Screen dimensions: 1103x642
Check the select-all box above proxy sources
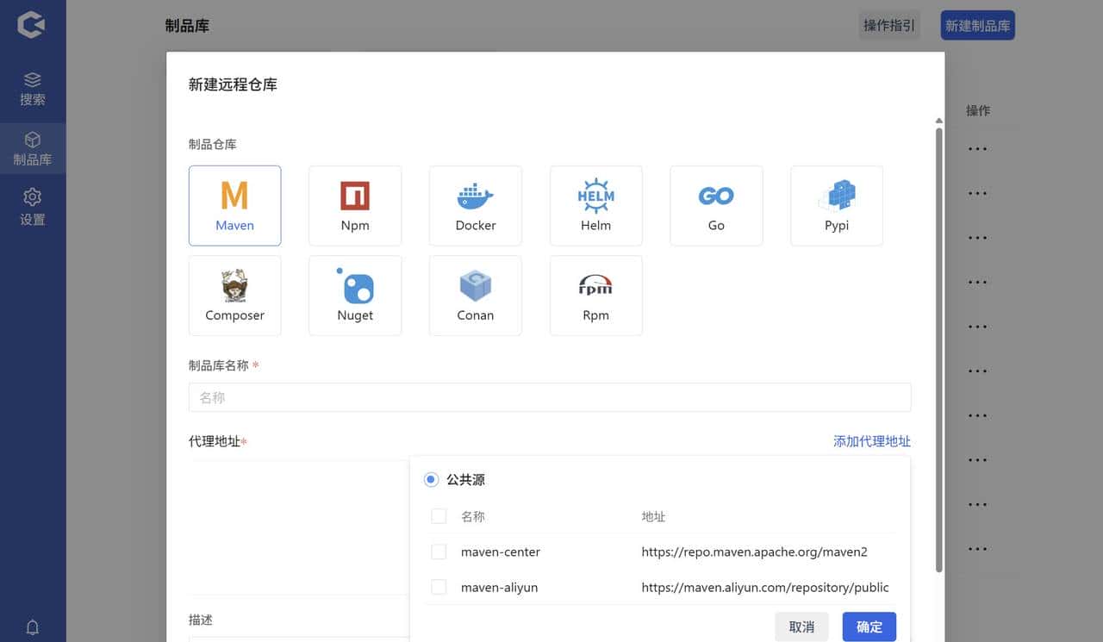(438, 515)
